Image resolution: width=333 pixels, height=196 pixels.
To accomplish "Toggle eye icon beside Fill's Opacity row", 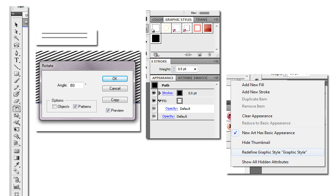I will pyautogui.click(x=154, y=109).
